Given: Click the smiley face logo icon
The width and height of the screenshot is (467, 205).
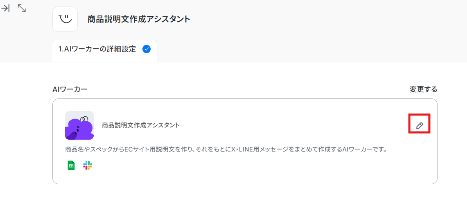Looking at the screenshot, I should click(65, 19).
